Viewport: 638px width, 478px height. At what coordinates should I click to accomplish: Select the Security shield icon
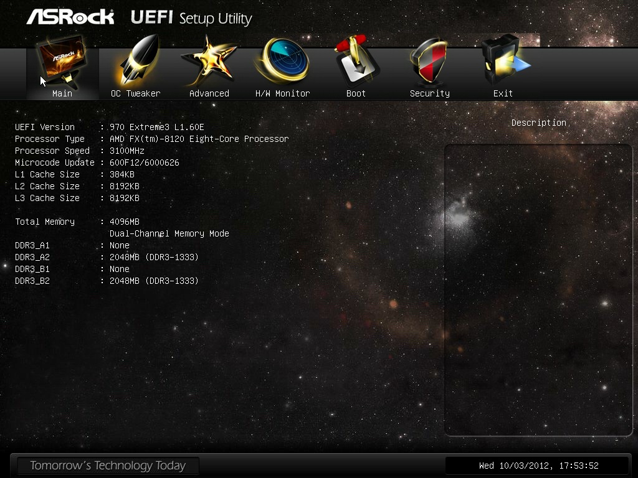(429, 61)
